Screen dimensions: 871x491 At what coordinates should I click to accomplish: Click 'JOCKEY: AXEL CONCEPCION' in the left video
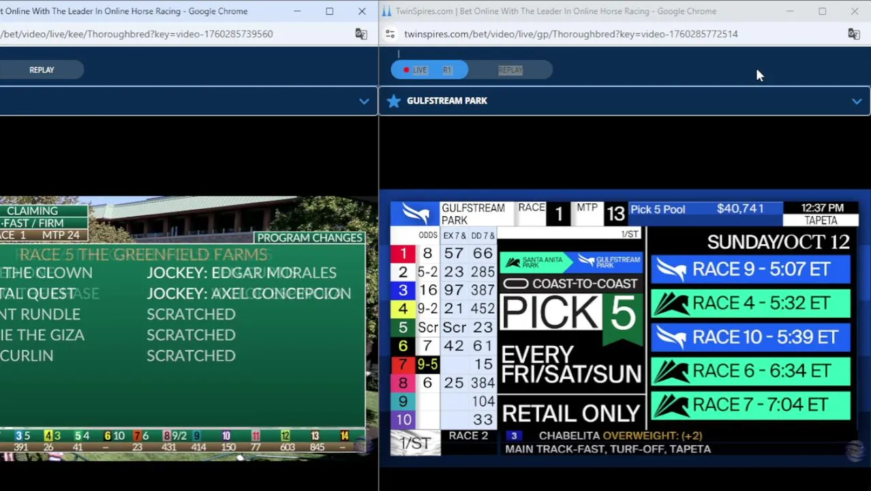point(249,293)
